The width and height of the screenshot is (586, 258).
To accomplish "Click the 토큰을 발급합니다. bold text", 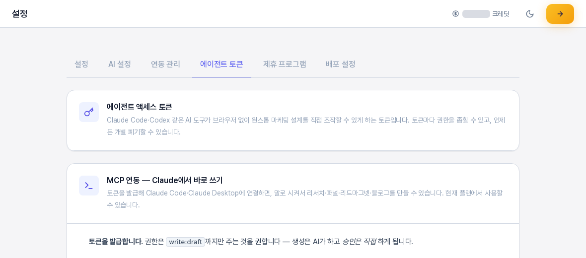I will click(116, 242).
